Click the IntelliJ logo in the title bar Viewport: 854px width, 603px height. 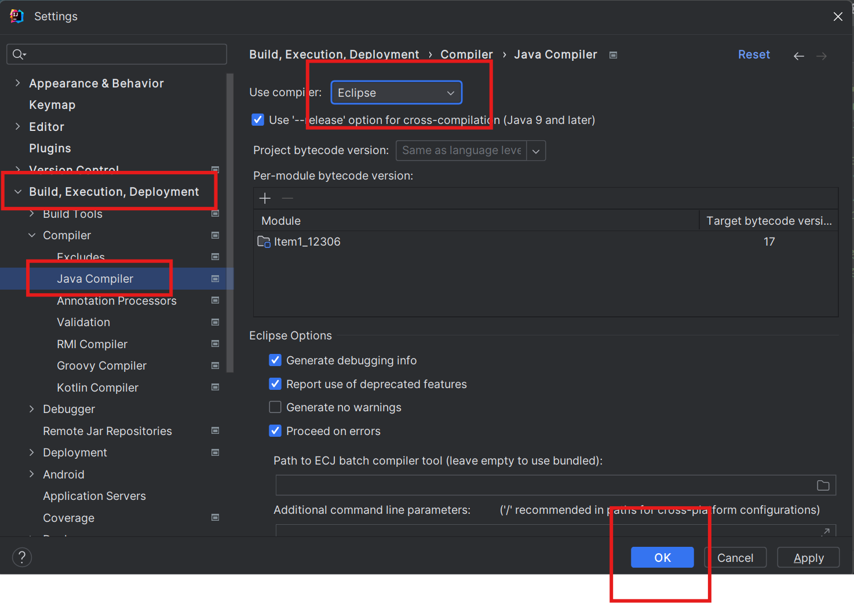pos(17,16)
